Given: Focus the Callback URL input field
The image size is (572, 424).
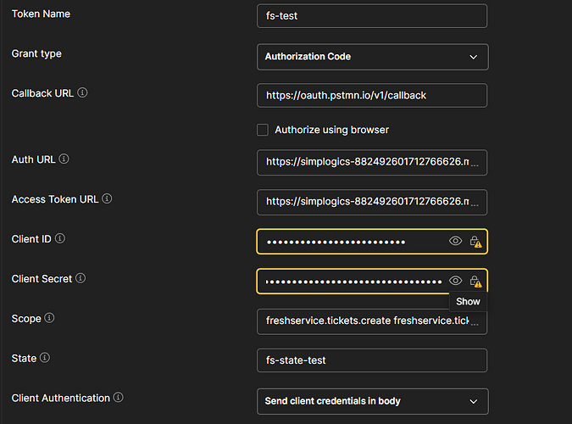Looking at the screenshot, I should click(372, 96).
